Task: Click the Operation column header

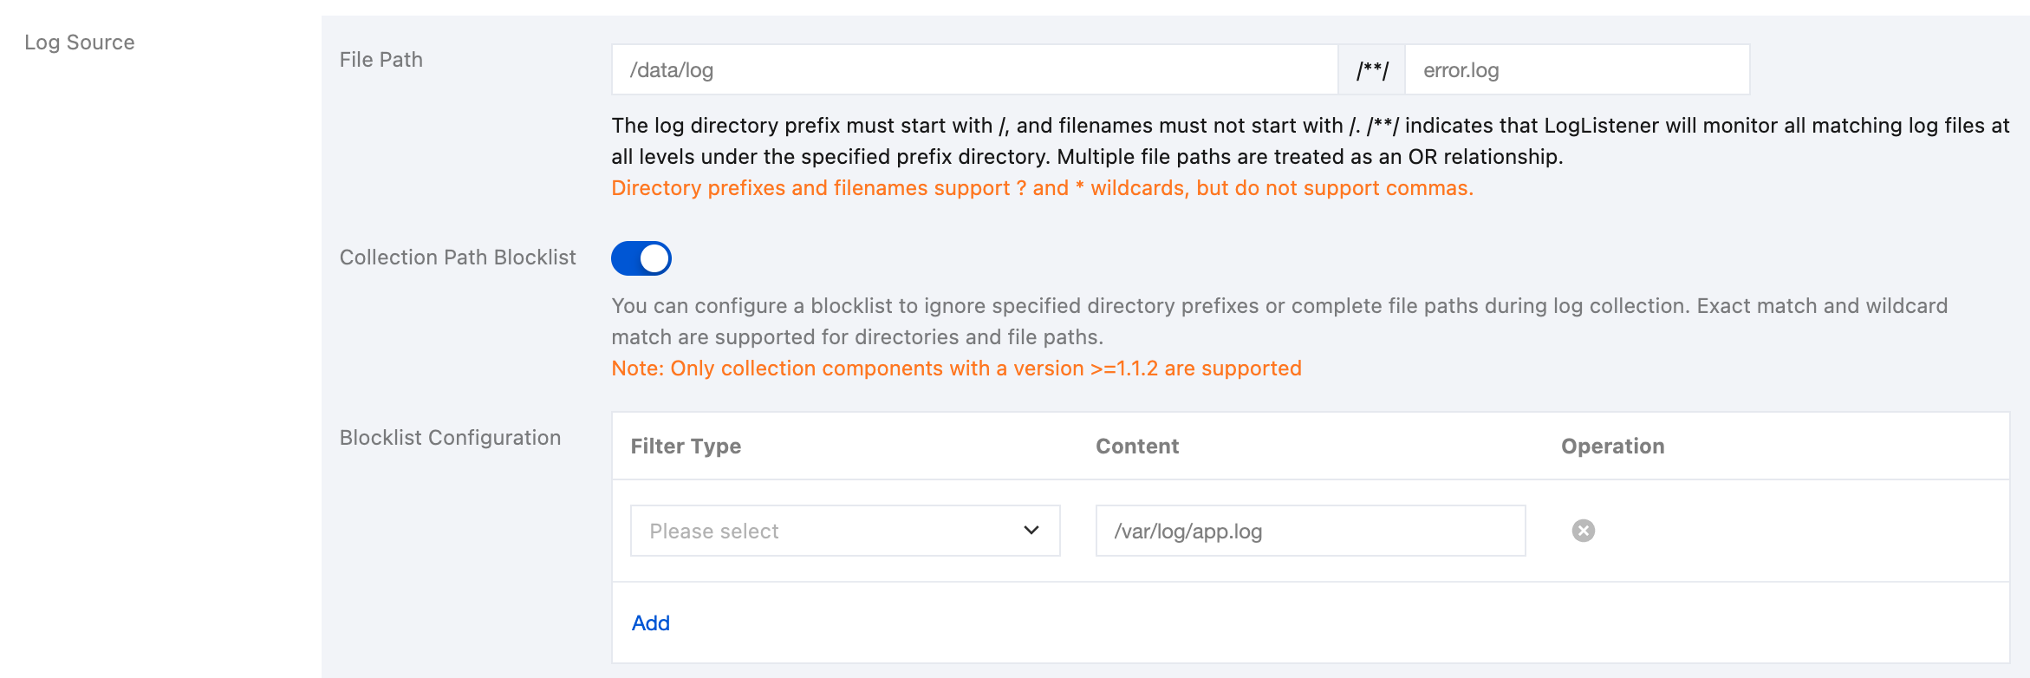Action: (1612, 447)
